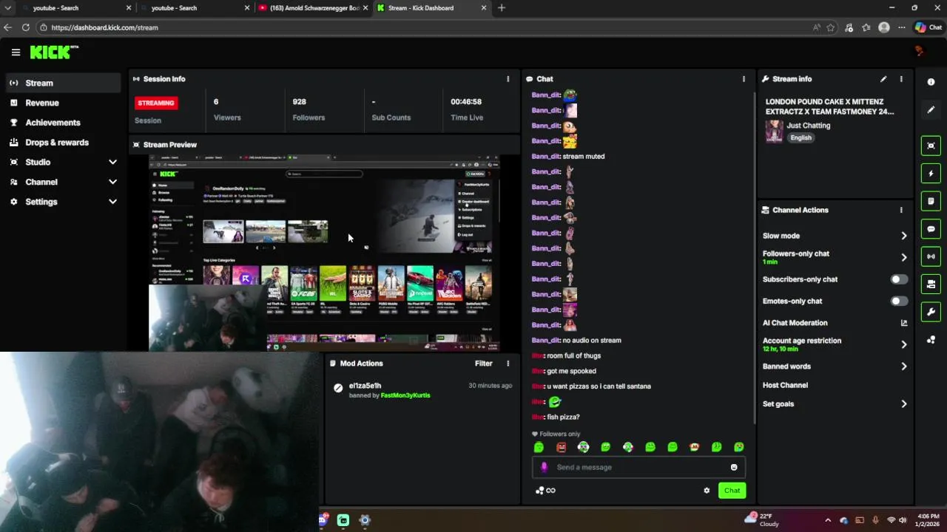The width and height of the screenshot is (947, 532).
Task: Open the Stream page in sidebar
Action: point(63,83)
